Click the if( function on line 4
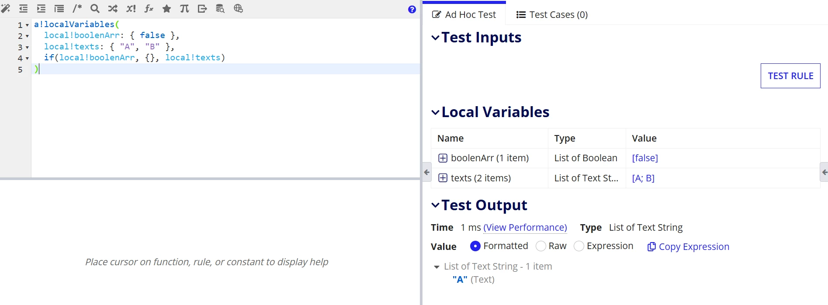 pos(51,58)
